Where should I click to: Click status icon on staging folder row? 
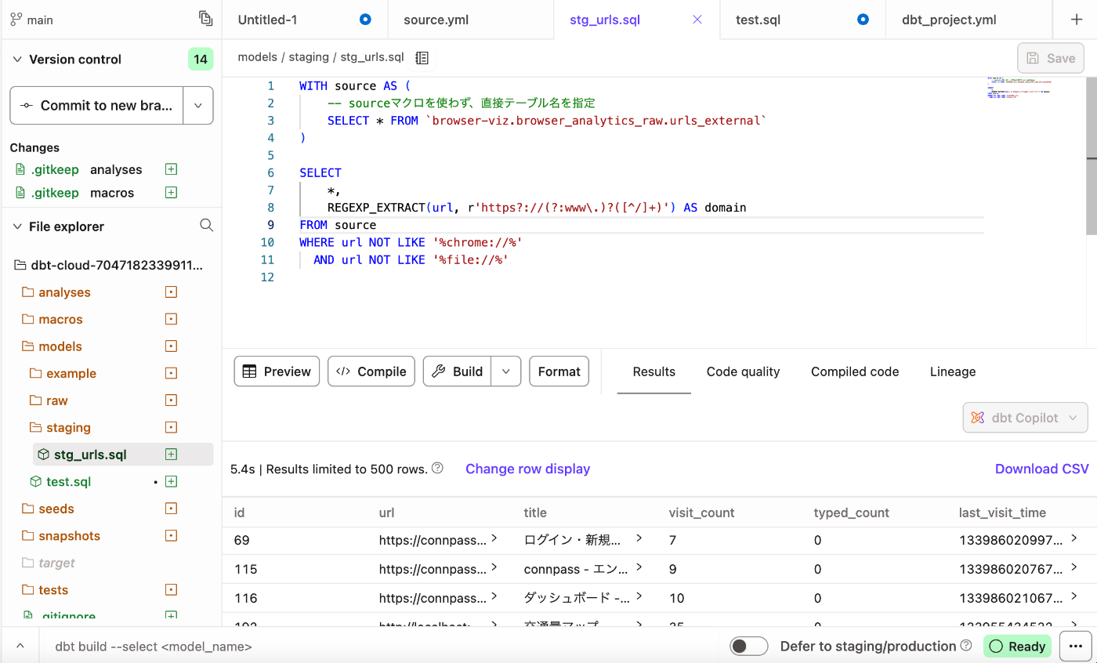tap(171, 427)
